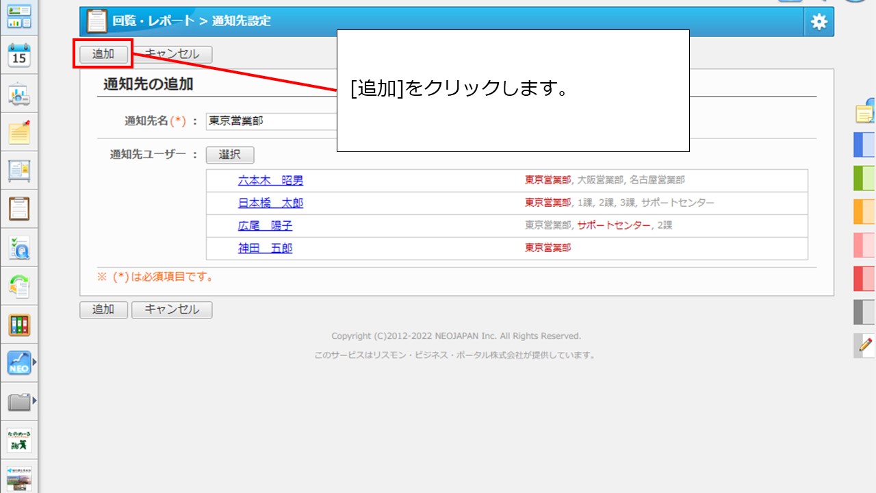
Task: Click the top 追加 button above the form
Action: pos(103,54)
